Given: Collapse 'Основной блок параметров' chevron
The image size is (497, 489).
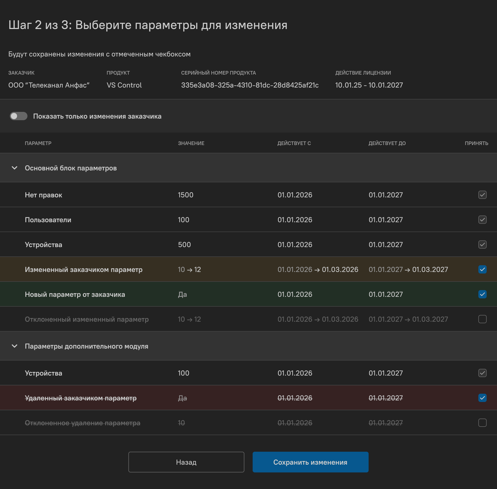Looking at the screenshot, I should 14,168.
